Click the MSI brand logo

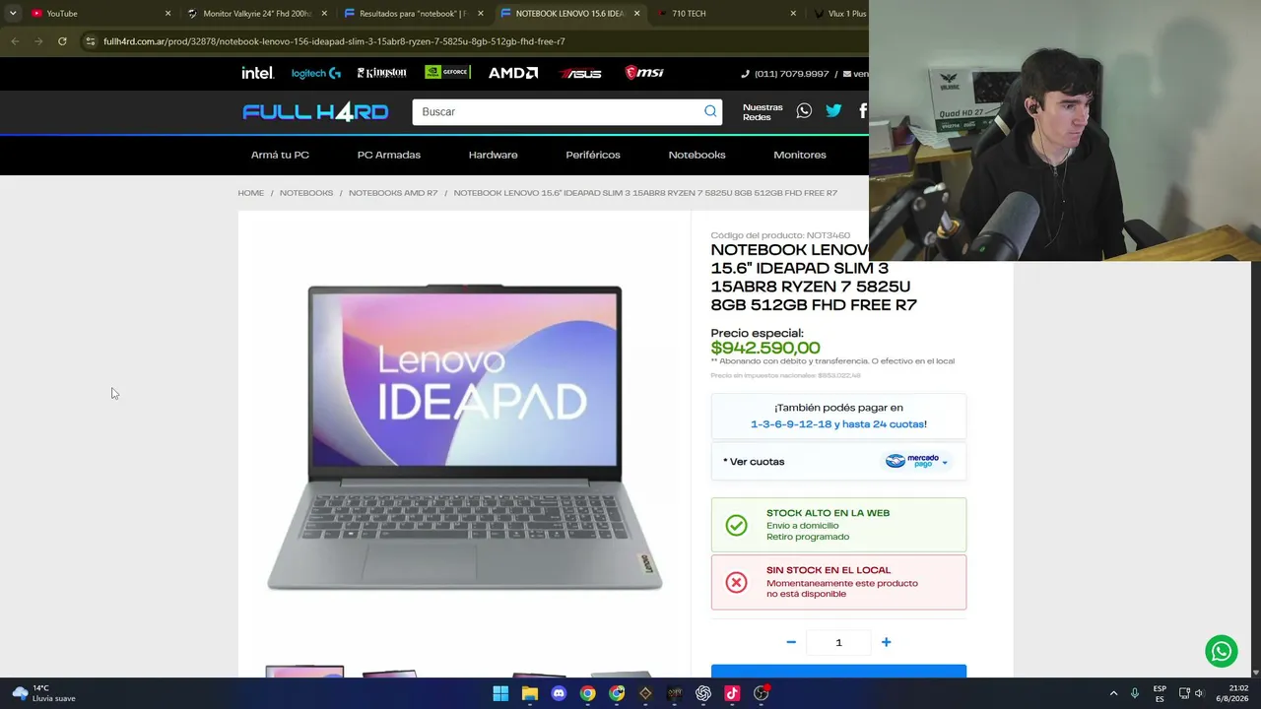coord(644,73)
